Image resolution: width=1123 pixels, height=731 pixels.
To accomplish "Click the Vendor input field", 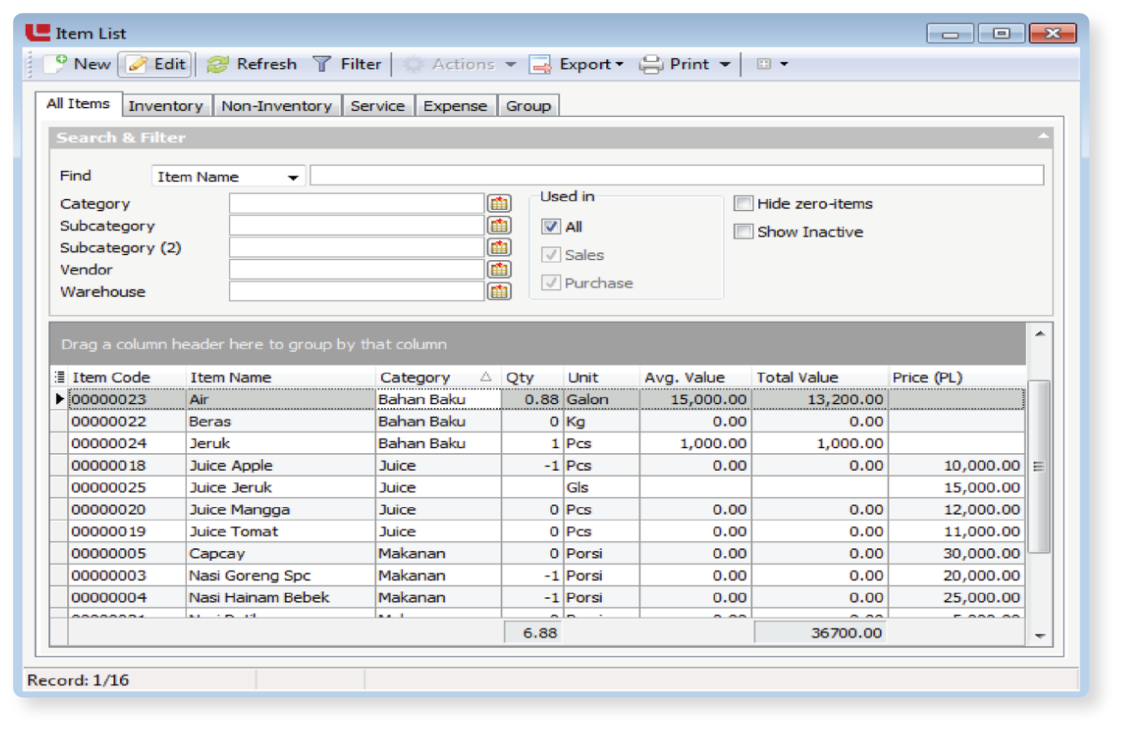I will (356, 269).
